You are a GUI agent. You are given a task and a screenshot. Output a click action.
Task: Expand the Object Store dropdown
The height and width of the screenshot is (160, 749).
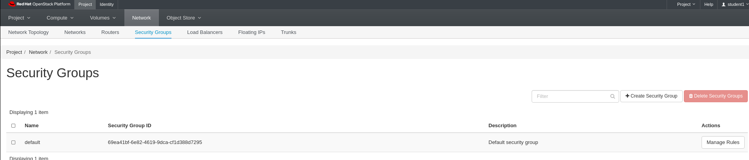click(x=184, y=18)
